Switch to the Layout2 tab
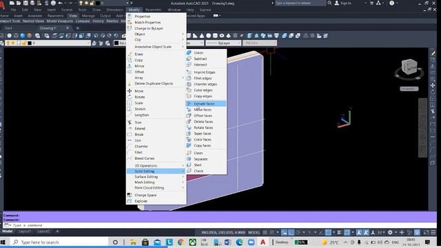441x248 pixels. point(43,231)
